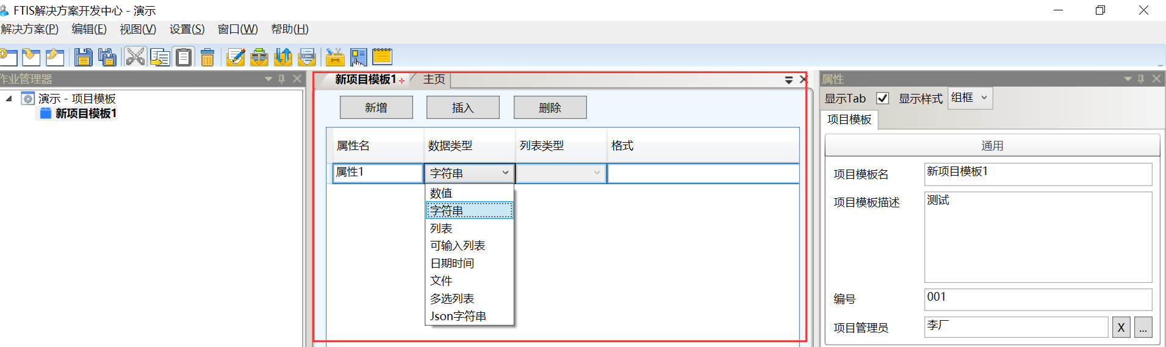Switch to the 主页 tab
The image size is (1166, 347).
[434, 79]
